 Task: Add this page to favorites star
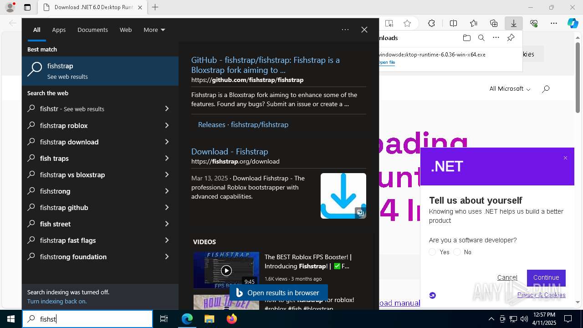pos(407,23)
